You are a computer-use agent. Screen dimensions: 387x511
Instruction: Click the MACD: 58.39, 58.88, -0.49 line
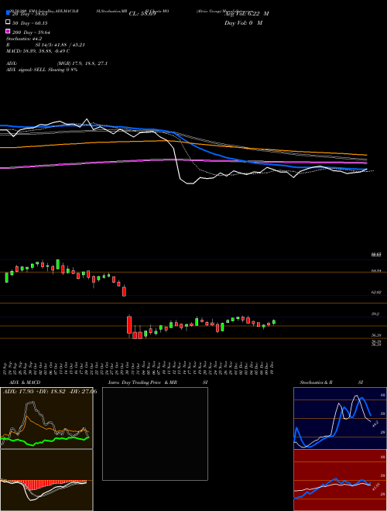pyautogui.click(x=38, y=51)
